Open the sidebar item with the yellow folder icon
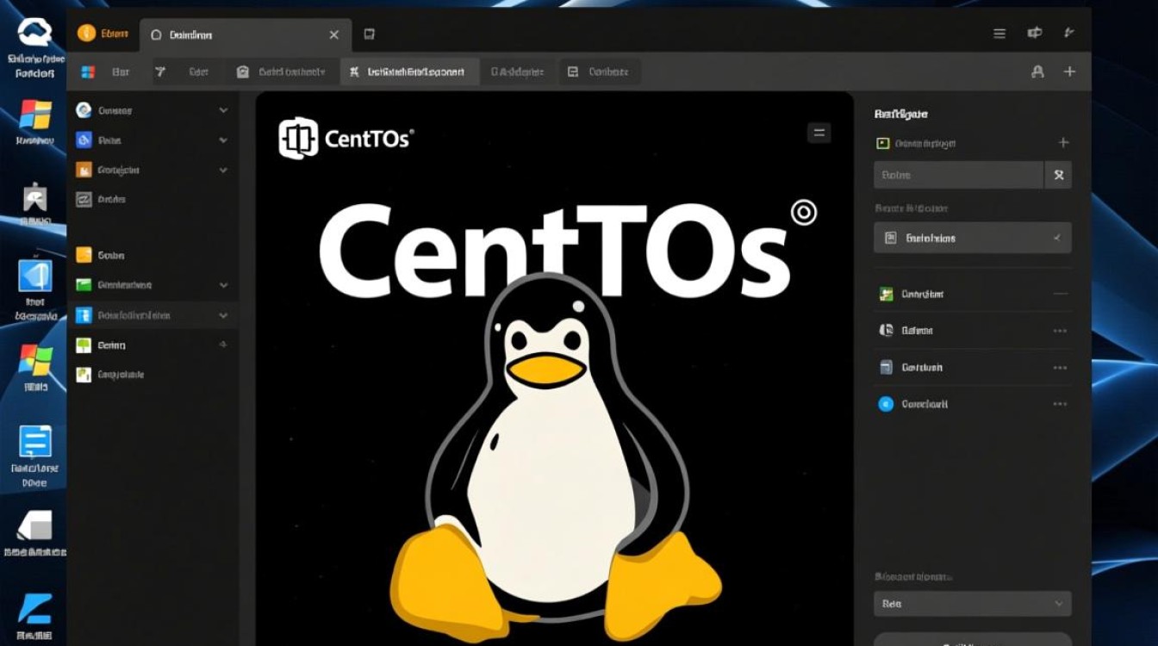Screen dimensions: 1158x646 [x=100, y=255]
